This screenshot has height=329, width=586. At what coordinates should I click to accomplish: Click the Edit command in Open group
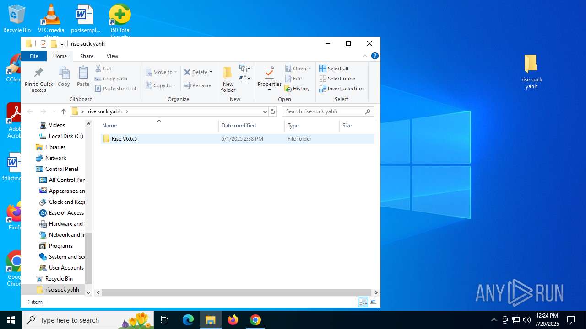(x=293, y=79)
